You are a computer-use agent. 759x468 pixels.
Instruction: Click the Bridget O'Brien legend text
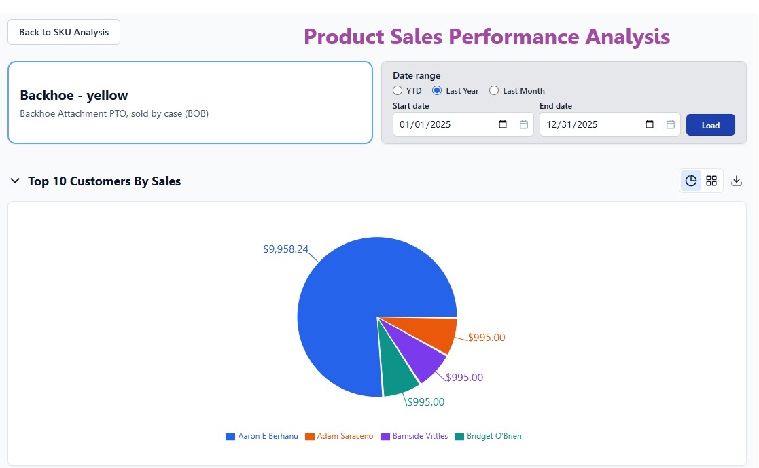[494, 436]
